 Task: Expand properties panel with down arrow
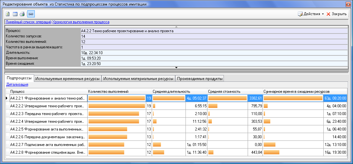[176, 67]
